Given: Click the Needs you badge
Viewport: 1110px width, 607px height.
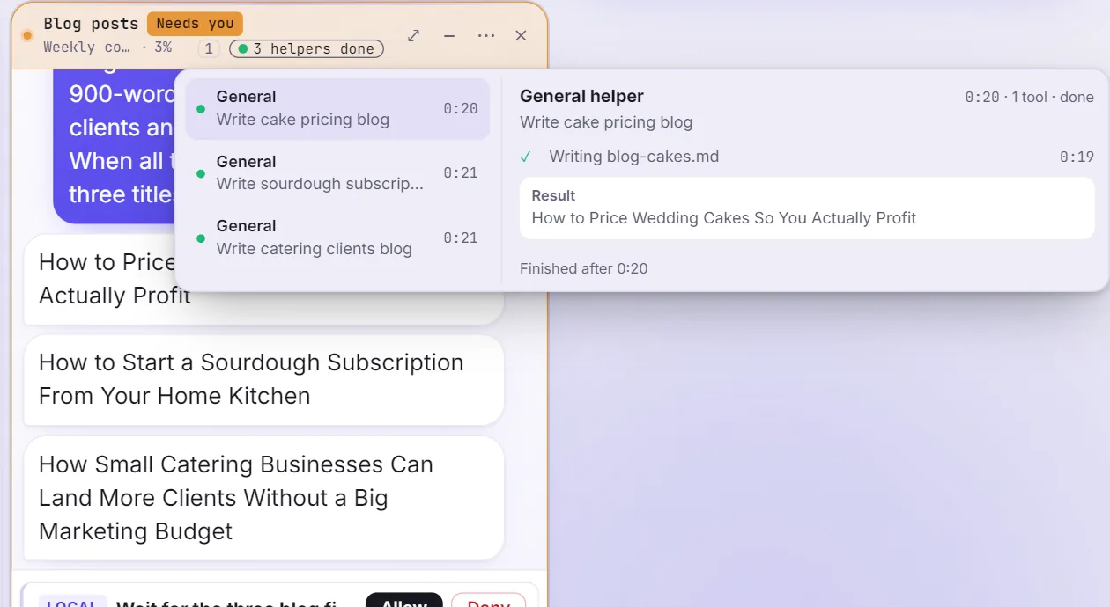Looking at the screenshot, I should coord(195,24).
